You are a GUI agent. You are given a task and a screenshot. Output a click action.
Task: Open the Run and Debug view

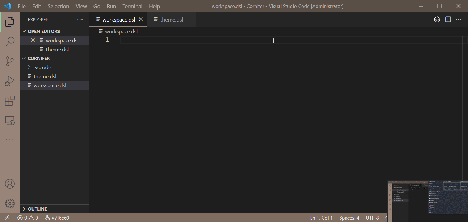pyautogui.click(x=10, y=81)
